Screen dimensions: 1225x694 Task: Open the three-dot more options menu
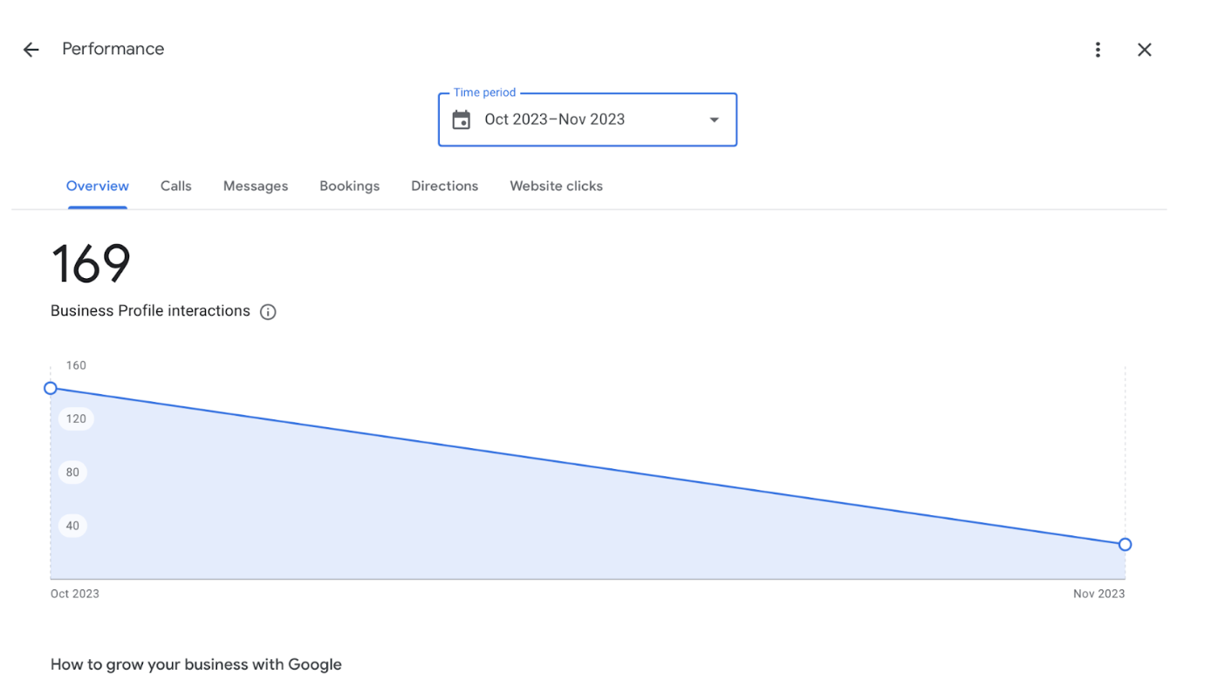pyautogui.click(x=1098, y=50)
